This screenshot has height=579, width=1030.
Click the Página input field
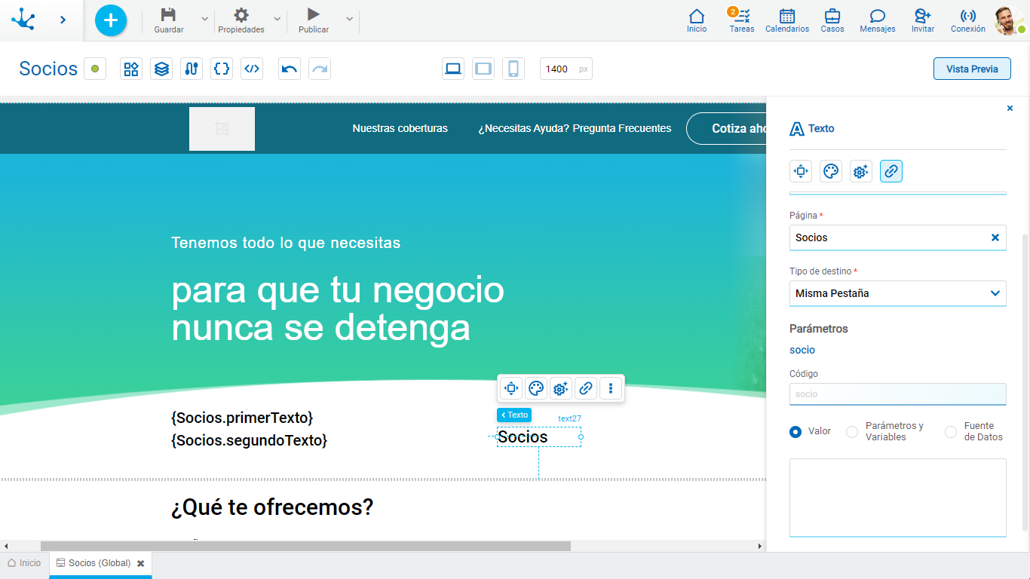point(898,237)
